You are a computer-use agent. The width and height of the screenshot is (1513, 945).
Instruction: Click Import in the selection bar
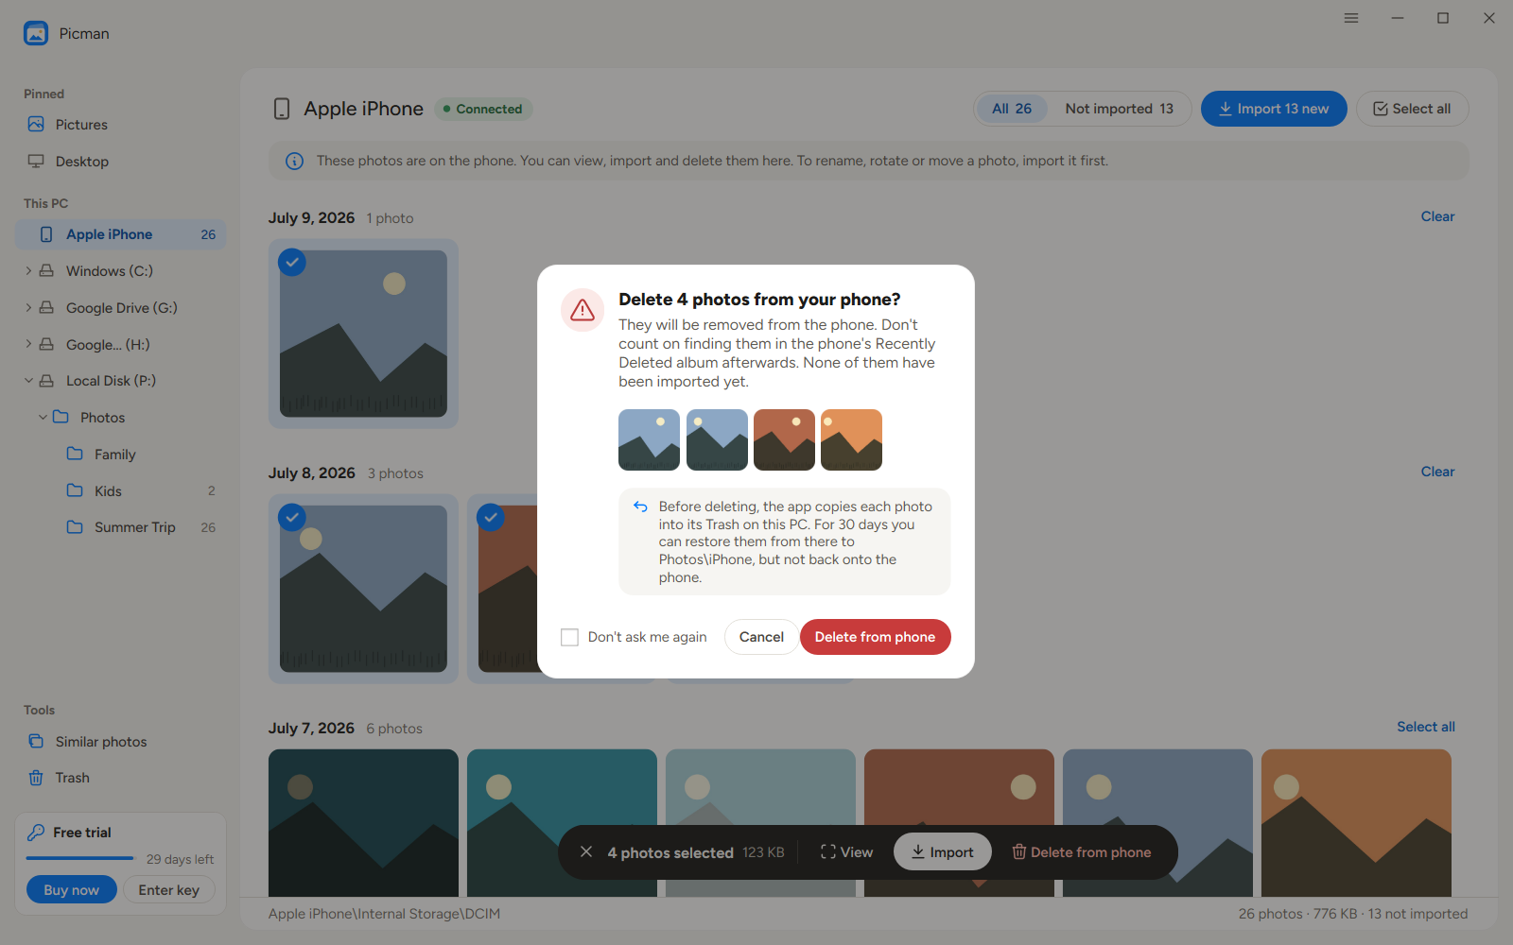pos(942,852)
